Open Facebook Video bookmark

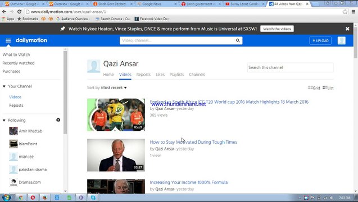click(152, 19)
